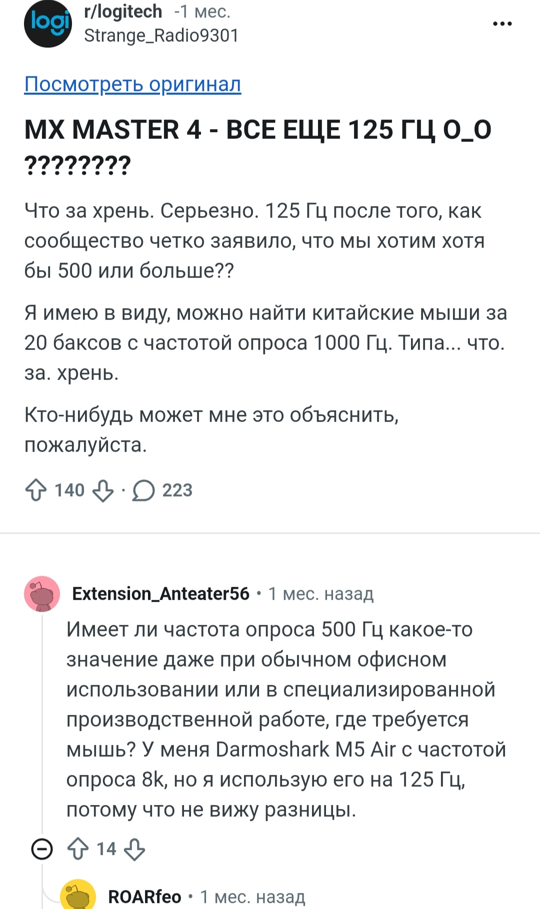Open the r/logitech community avatar
This screenshot has height=909, width=540.
pos(48,24)
